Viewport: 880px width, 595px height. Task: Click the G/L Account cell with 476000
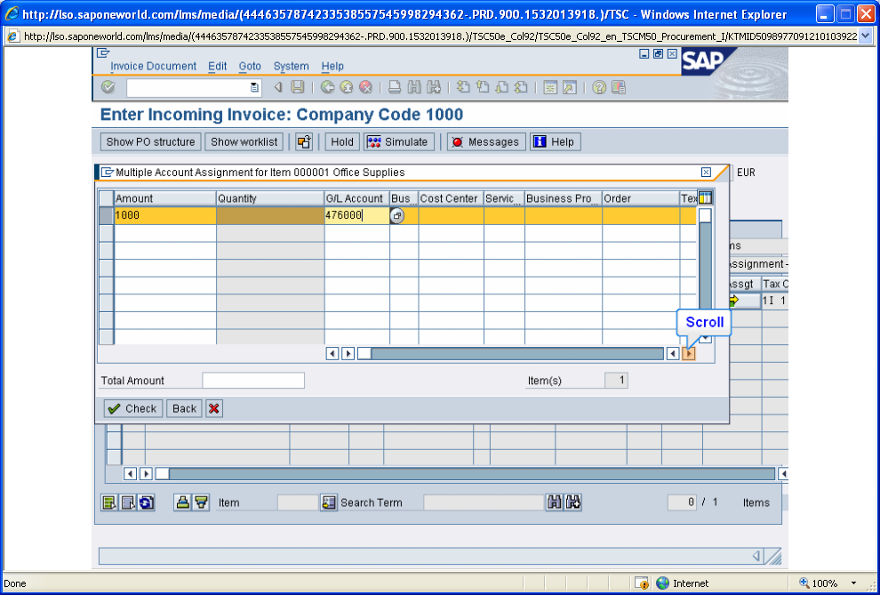pyautogui.click(x=357, y=215)
